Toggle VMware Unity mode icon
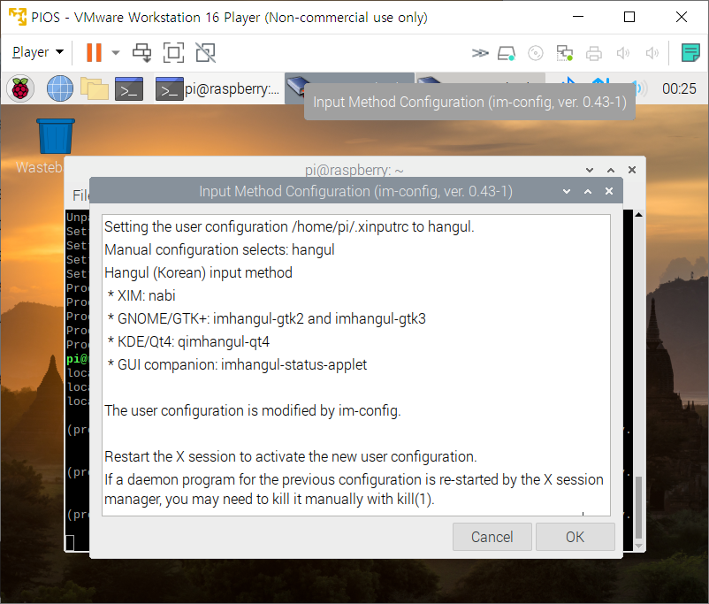Screen dimensions: 709x604 (x=205, y=52)
